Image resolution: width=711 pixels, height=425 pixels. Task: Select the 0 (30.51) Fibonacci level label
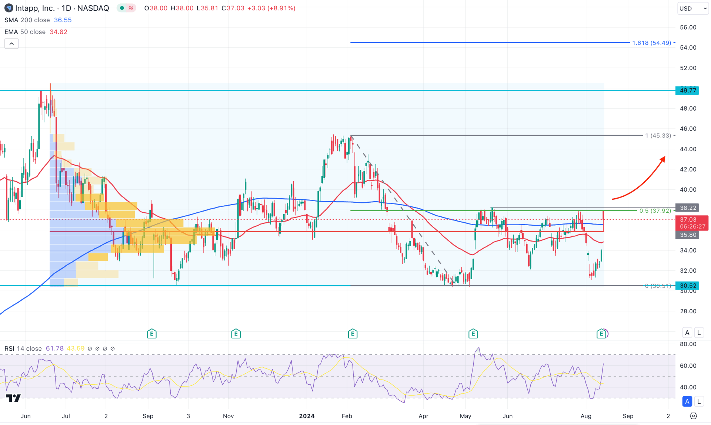pos(658,286)
